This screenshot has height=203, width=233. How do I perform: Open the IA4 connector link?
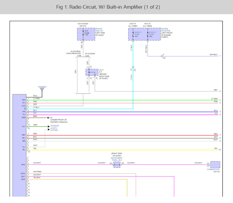164,58
